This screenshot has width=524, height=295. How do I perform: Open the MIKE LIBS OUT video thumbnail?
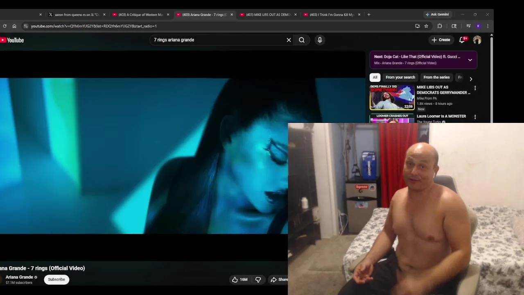point(392,98)
